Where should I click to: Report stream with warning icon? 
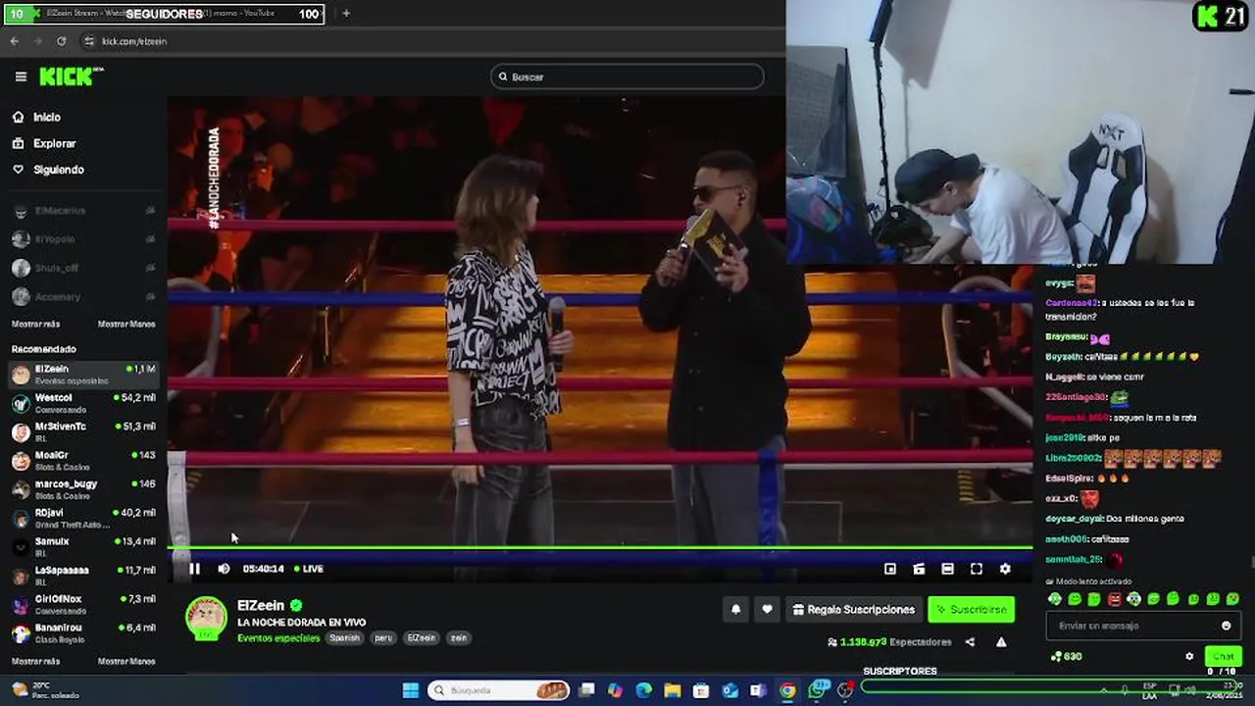[1001, 642]
